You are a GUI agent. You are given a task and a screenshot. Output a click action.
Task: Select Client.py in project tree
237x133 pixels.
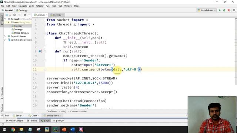(x=18, y=26)
